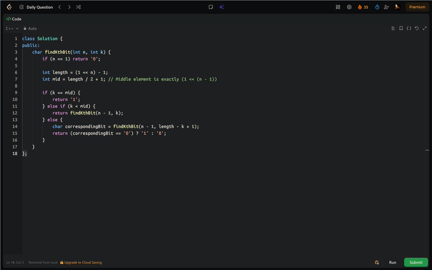The image size is (432, 270).
Task: Reset code with the undo arrow icon
Action: pyautogui.click(x=417, y=28)
